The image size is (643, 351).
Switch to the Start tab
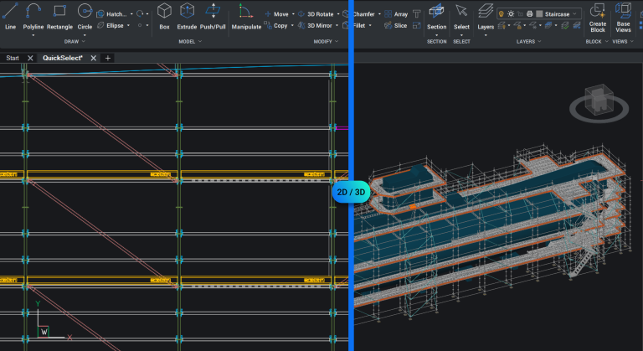(x=13, y=58)
